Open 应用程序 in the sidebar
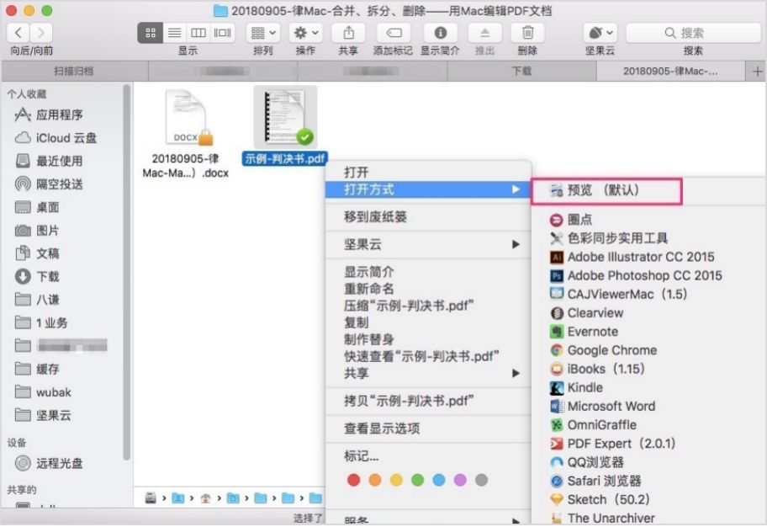This screenshot has width=767, height=527. coord(59,115)
